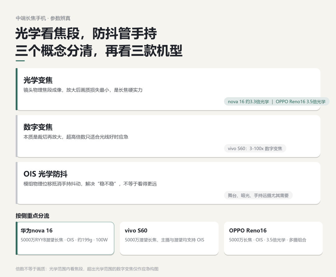Select the OPPO Reno16 phone card title
This screenshot has height=277, width=336.
pyautogui.click(x=248, y=231)
